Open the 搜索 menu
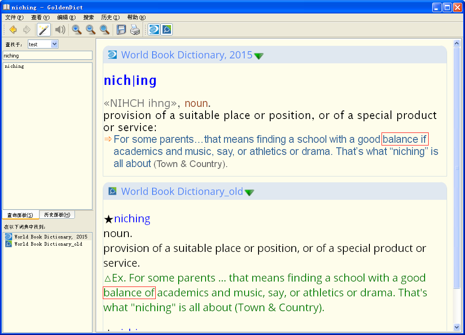 [x=88, y=18]
